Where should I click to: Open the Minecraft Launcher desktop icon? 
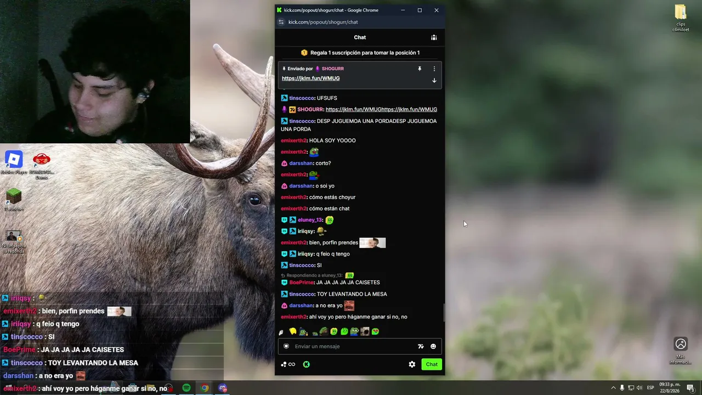coord(14,200)
